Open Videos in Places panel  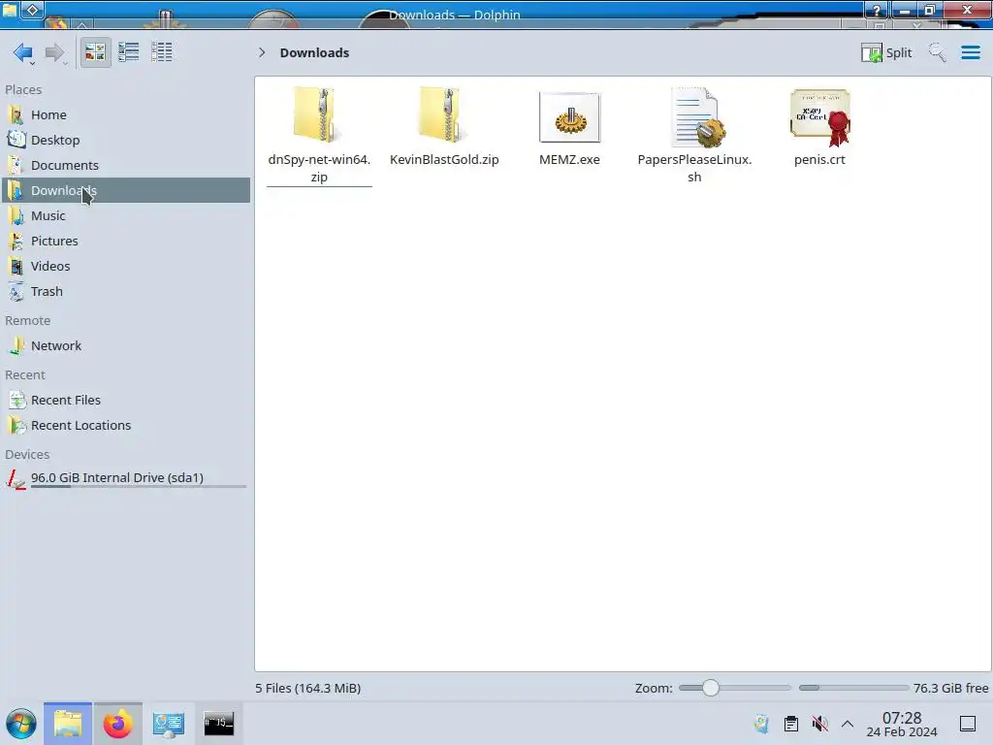126,267
